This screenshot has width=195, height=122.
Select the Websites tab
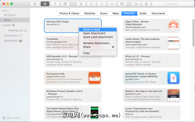click(x=129, y=13)
